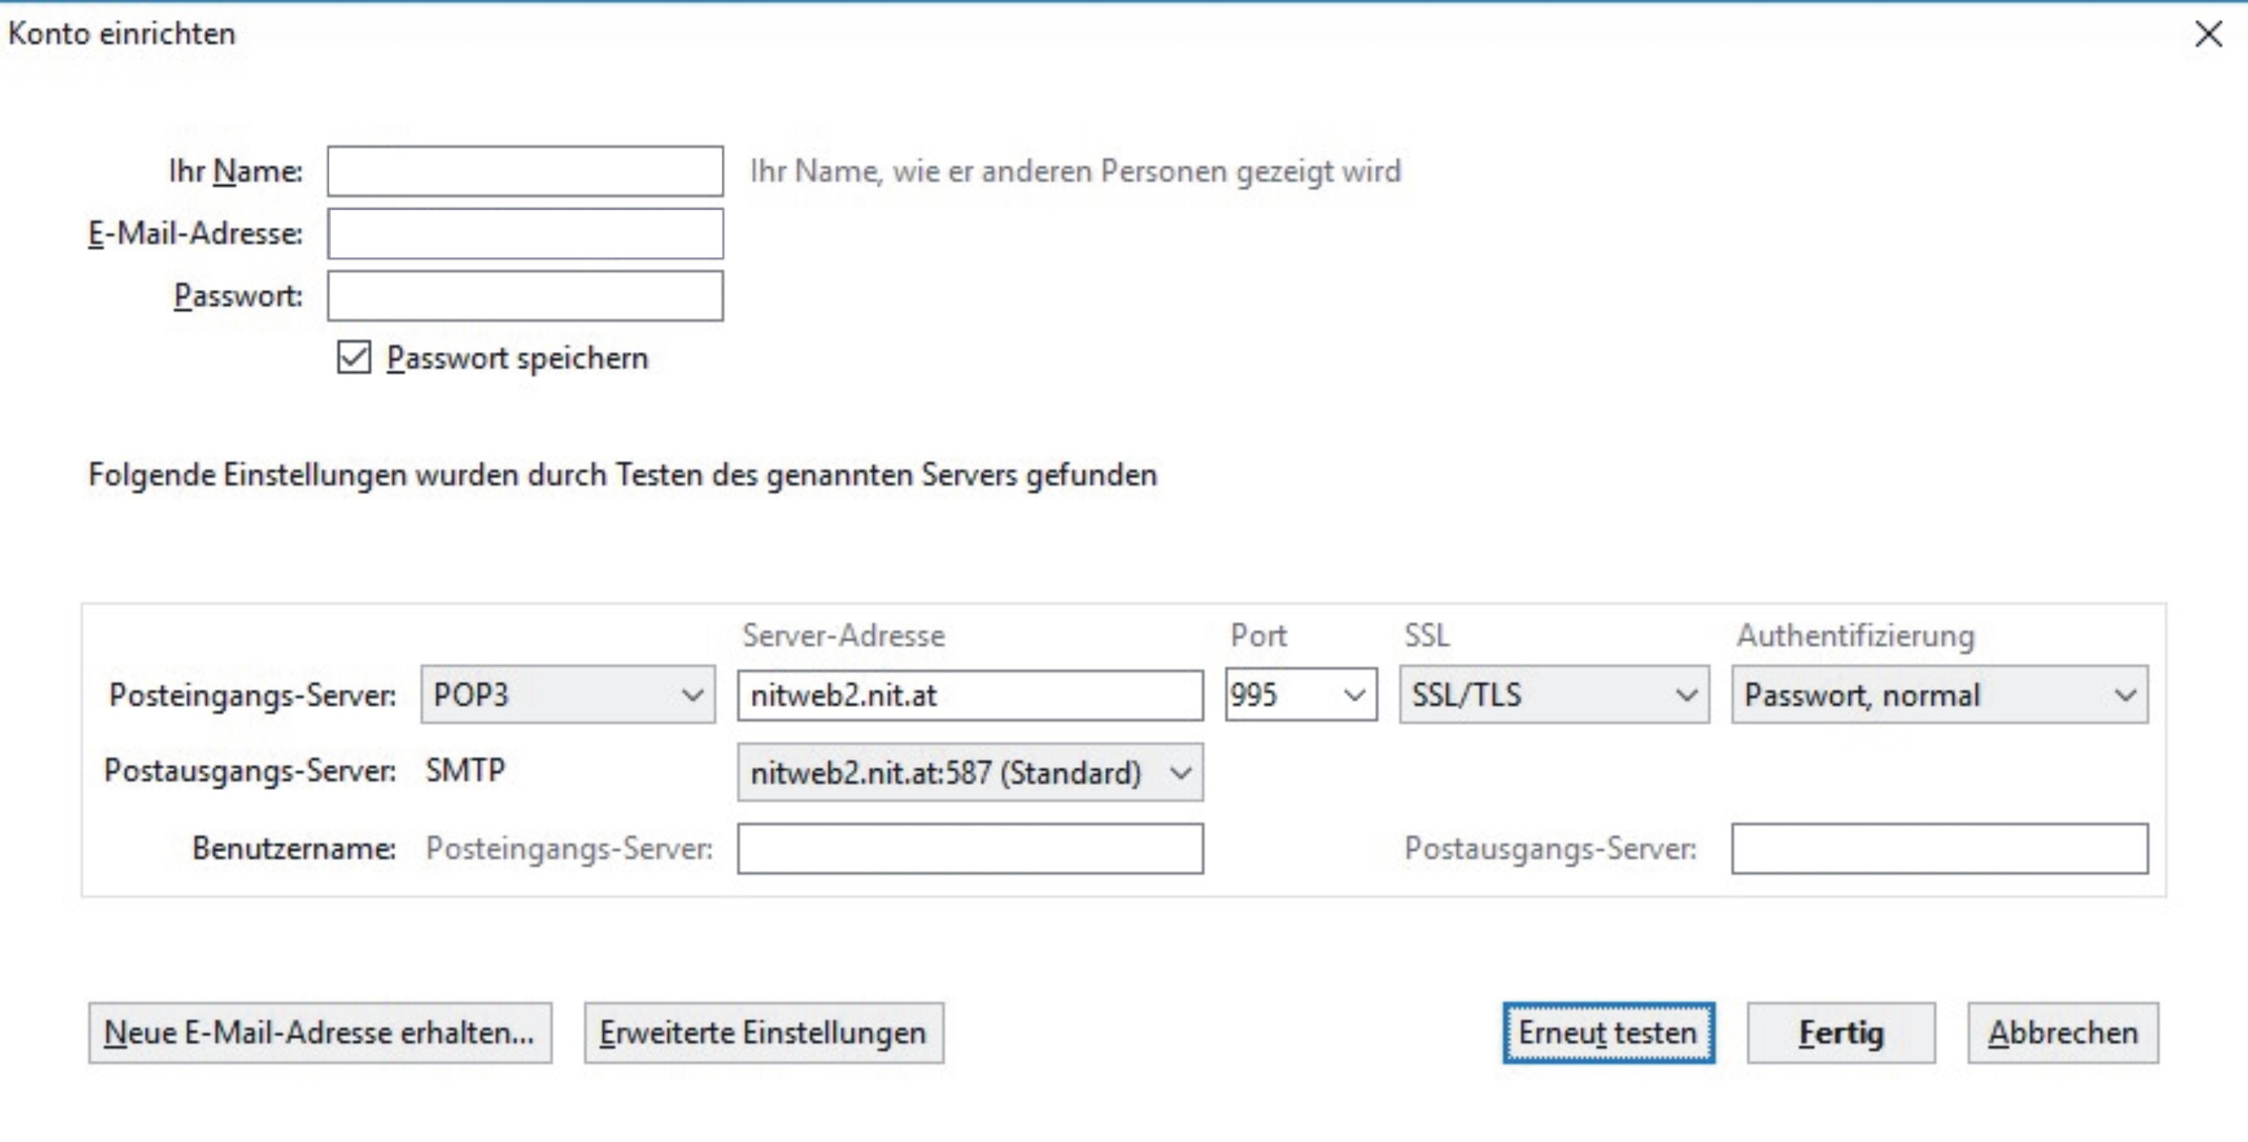
Task: Click the port number 995 text
Action: (1255, 695)
